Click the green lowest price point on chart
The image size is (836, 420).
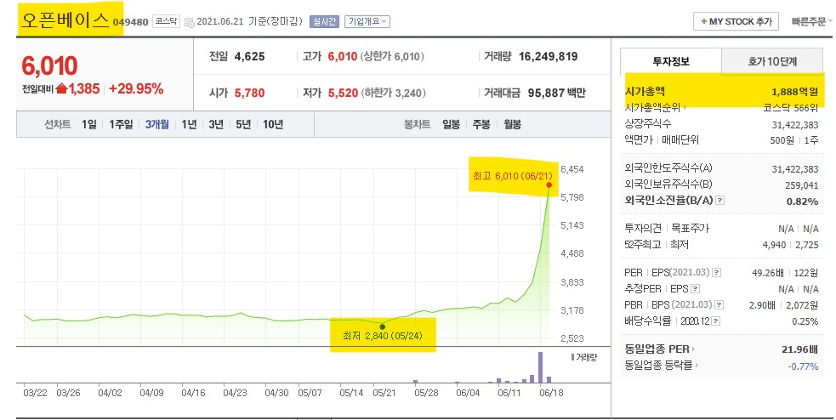(382, 326)
